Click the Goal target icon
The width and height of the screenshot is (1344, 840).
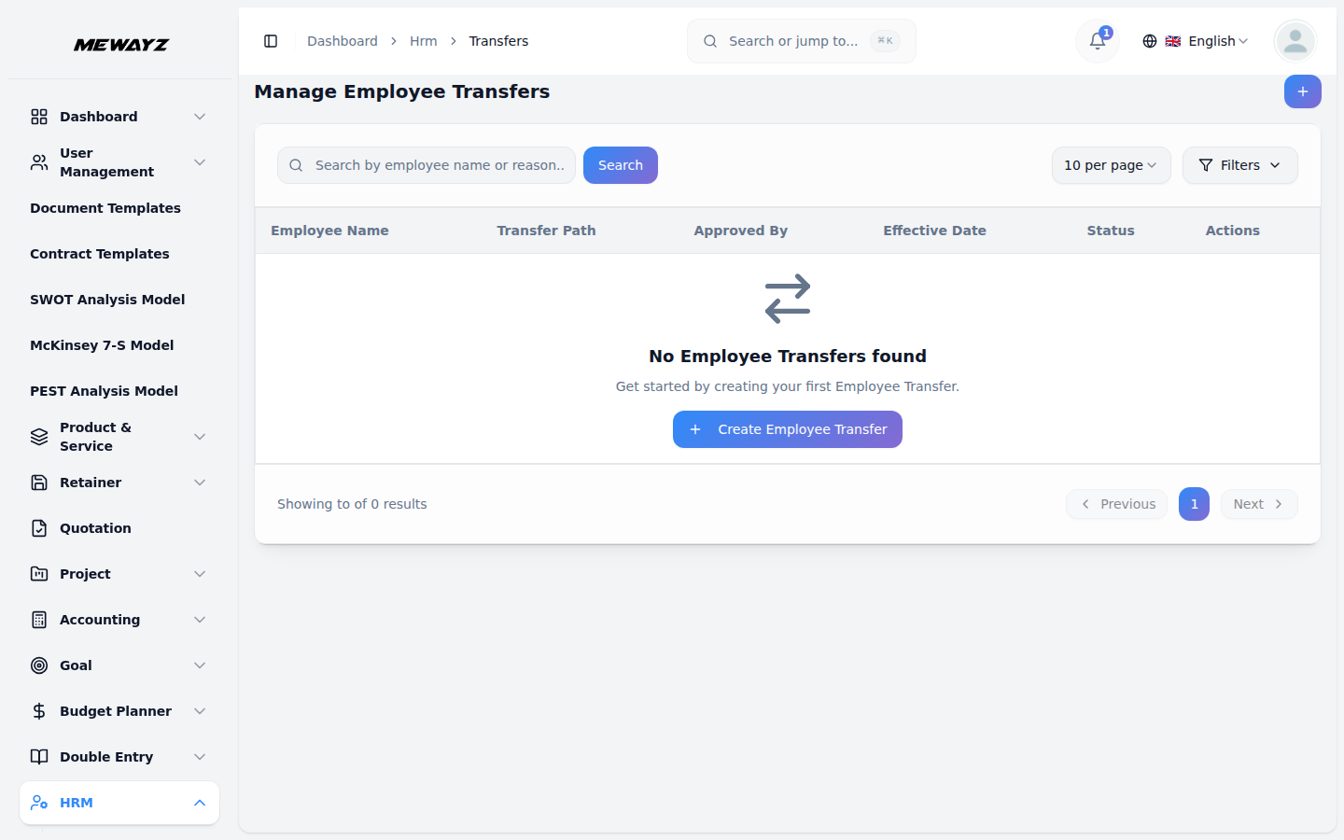38,665
